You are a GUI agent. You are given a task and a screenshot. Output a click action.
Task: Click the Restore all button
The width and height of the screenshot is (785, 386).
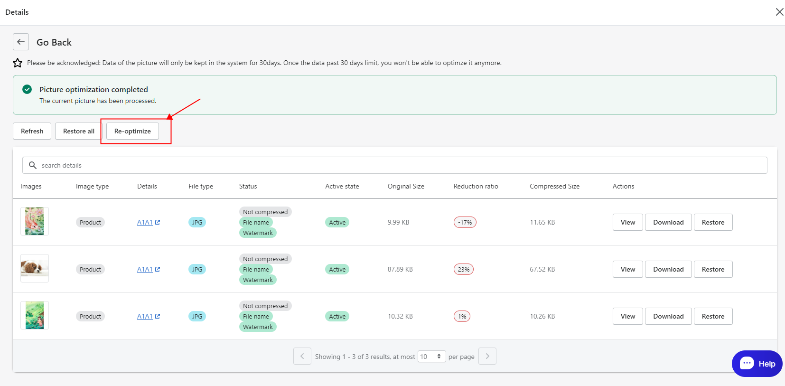click(79, 131)
